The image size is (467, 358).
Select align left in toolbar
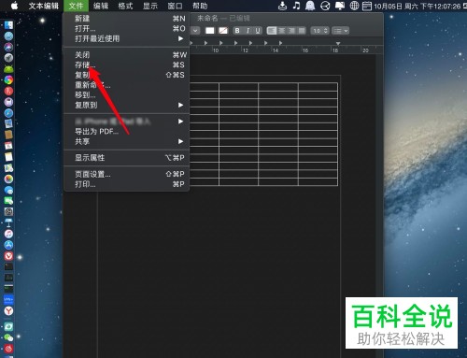(x=272, y=31)
